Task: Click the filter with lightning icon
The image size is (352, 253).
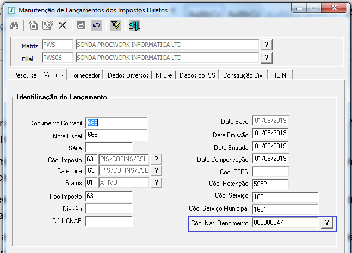Action: click(x=115, y=26)
